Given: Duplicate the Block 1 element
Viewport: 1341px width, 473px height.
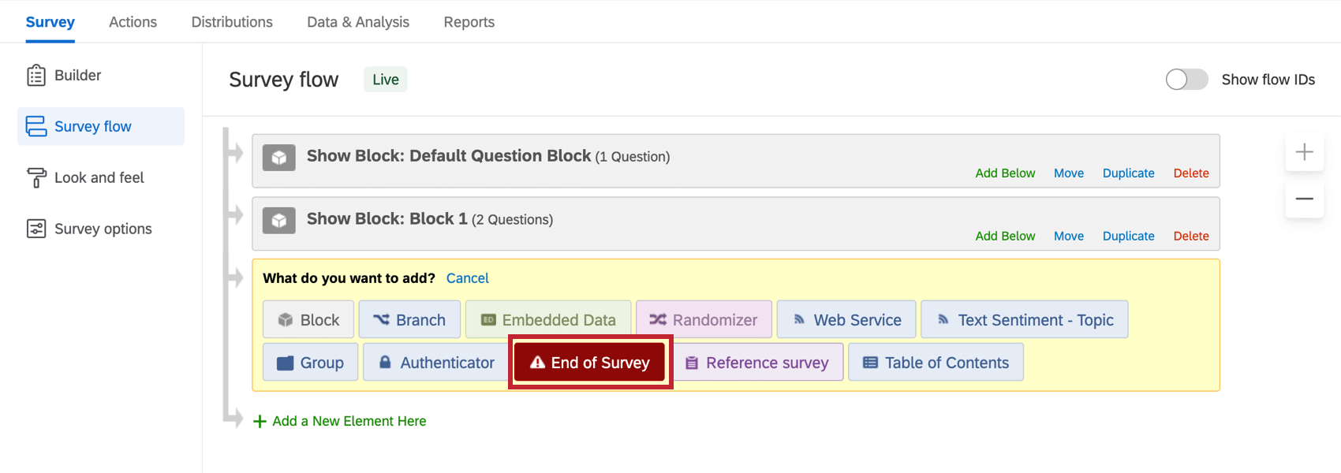Looking at the screenshot, I should pos(1128,235).
